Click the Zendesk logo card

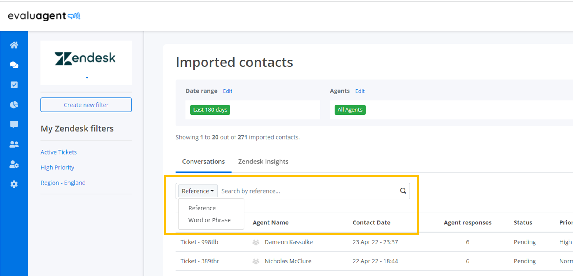click(86, 63)
